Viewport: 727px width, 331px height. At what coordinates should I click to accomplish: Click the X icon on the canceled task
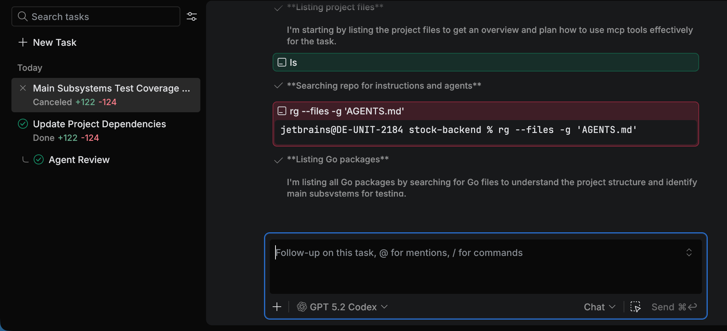(x=23, y=88)
